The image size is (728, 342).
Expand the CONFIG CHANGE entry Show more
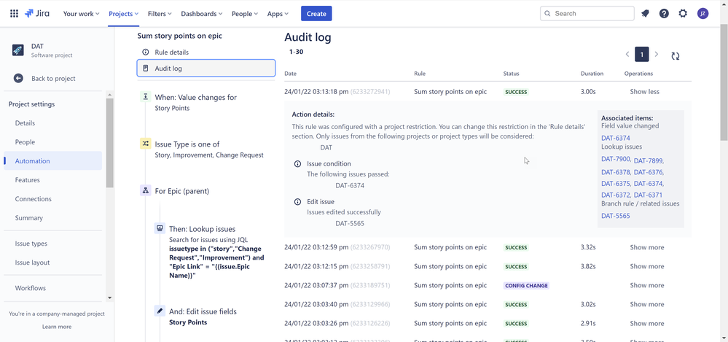(x=647, y=285)
